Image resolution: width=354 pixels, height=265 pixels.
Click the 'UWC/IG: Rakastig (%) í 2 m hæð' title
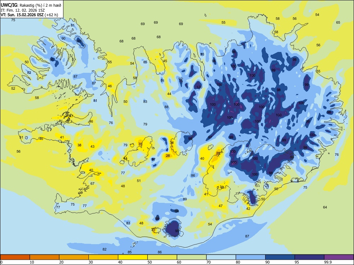(31, 5)
